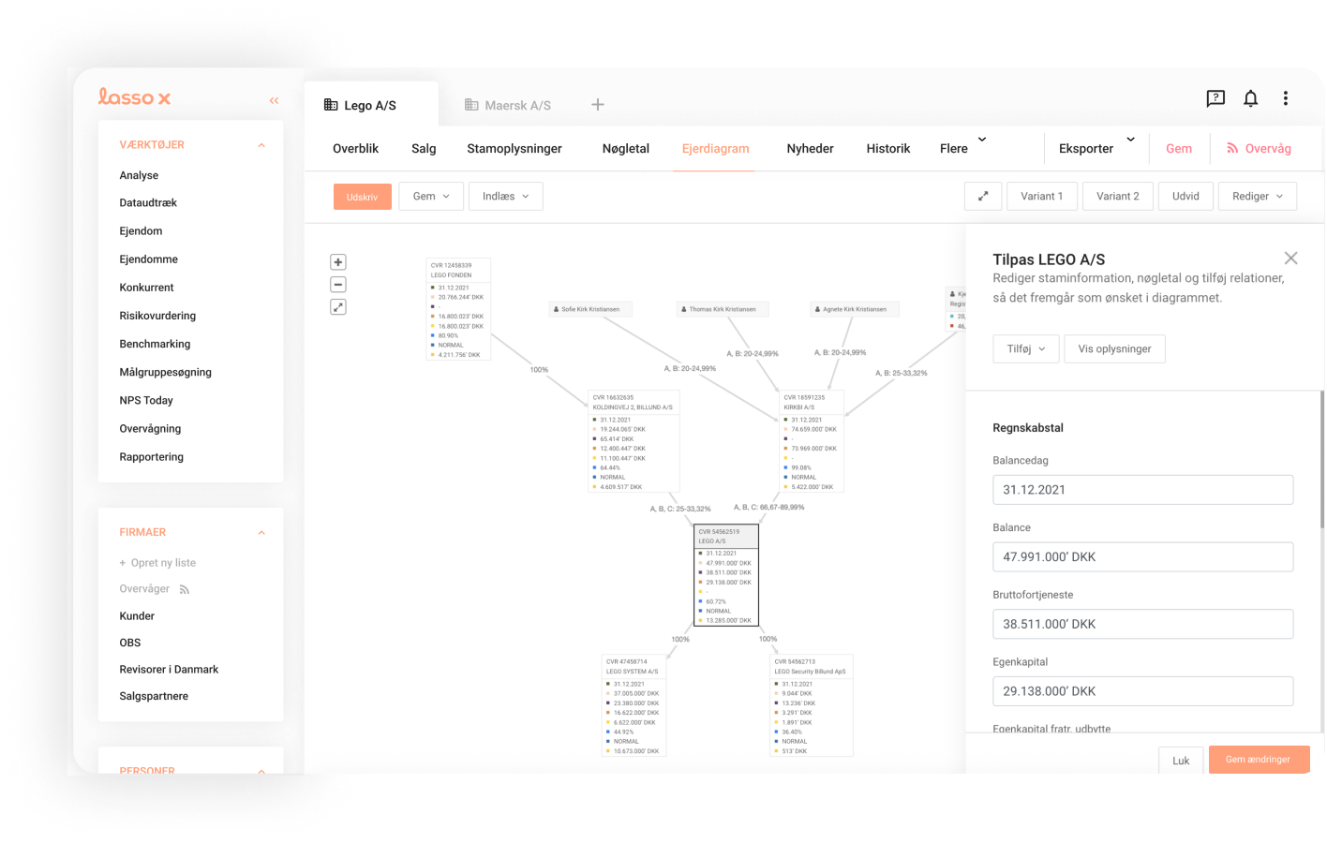Open the Stamoplysninger tab
1327x843 pixels.
(x=514, y=148)
